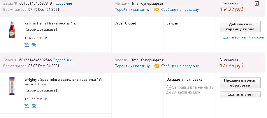This screenshot has width=267, height=118.
Task: Click Сообщение продавцу in second order
Action: click(180, 66)
